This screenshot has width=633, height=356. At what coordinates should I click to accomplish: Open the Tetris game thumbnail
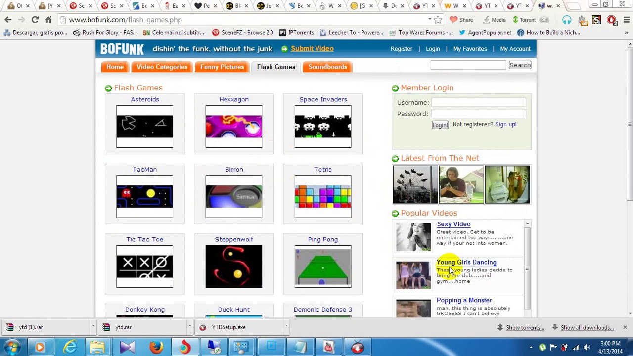322,196
